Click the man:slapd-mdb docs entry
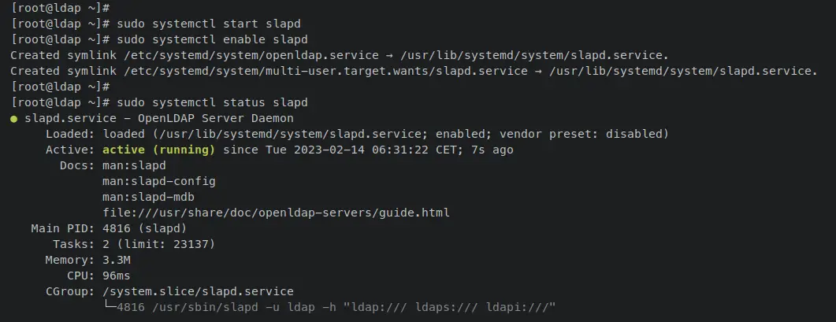This screenshot has height=322, width=836. coord(148,198)
